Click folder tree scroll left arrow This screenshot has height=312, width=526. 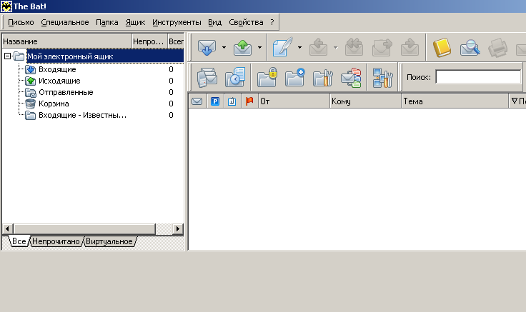coord(7,229)
